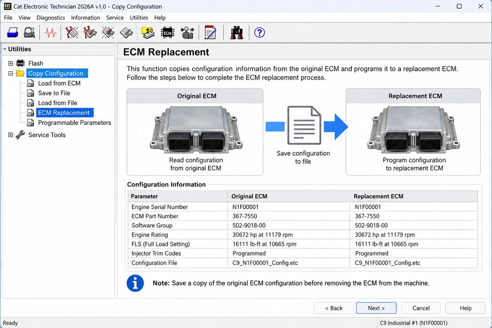Click the print (blue printer) toolbar icon
492x328 pixels.
[x=13, y=32]
